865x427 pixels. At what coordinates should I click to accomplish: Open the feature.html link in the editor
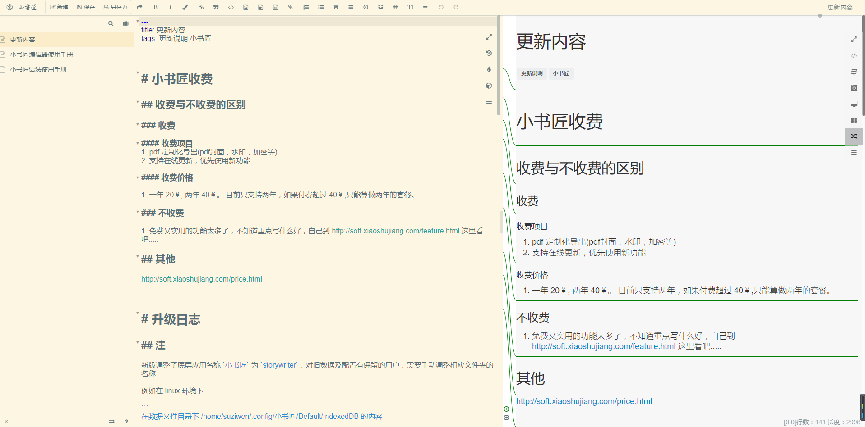[x=395, y=231]
